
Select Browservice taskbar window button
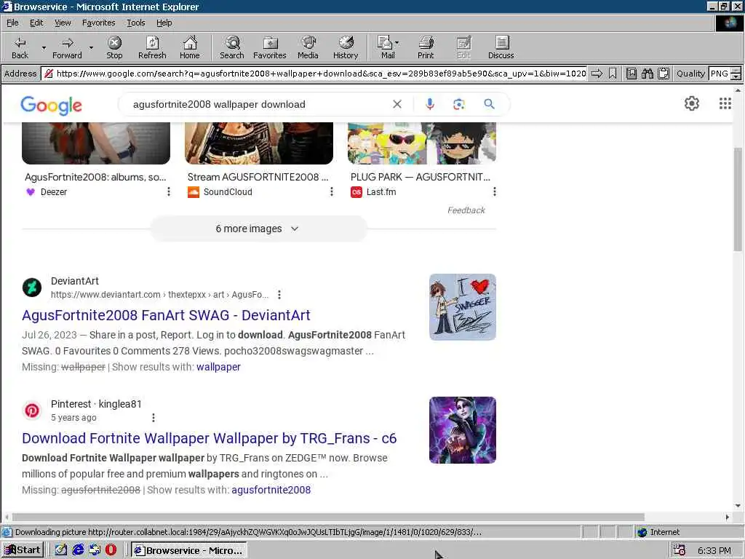pos(189,550)
